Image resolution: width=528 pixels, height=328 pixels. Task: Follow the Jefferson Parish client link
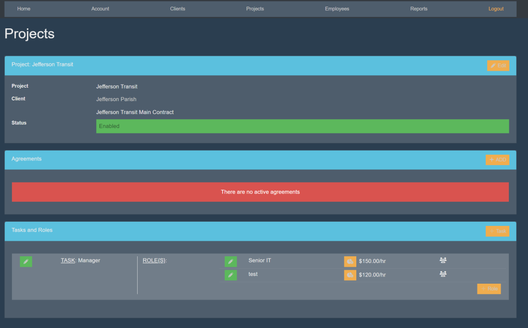tap(116, 100)
